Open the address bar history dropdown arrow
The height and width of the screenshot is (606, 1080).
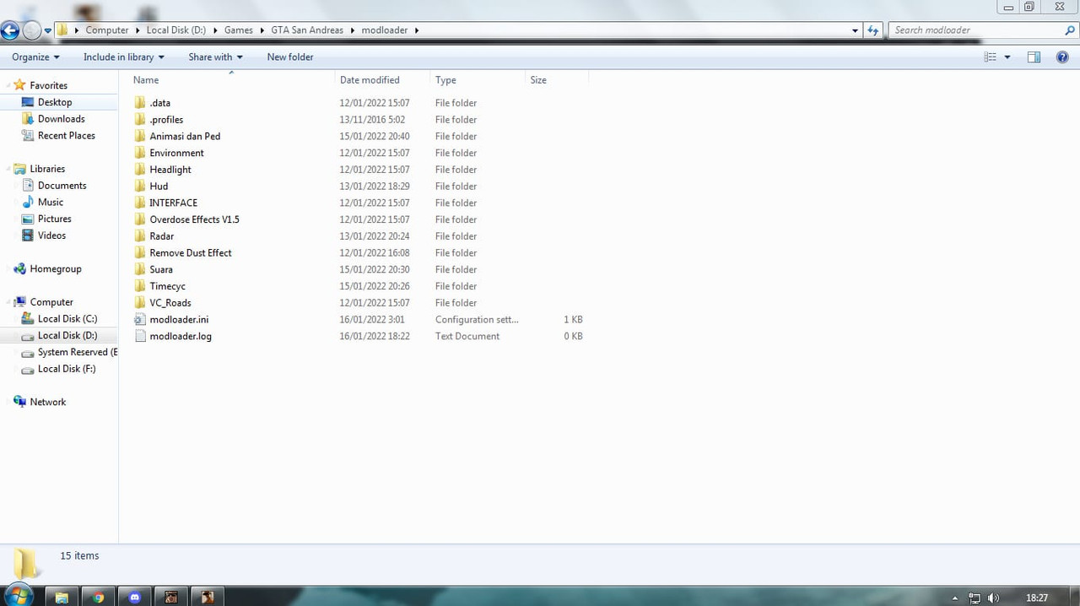click(x=856, y=30)
